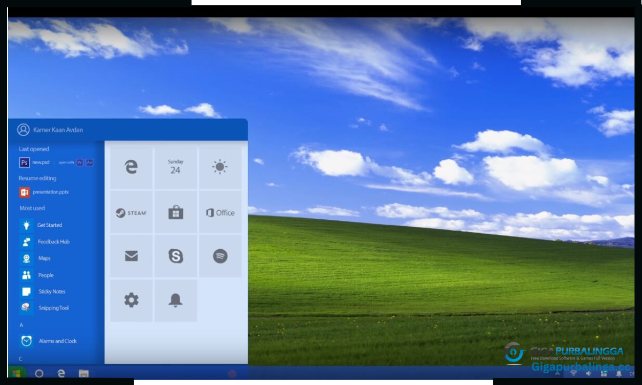Open the Office tile
This screenshot has width=642, height=385.
[220, 212]
